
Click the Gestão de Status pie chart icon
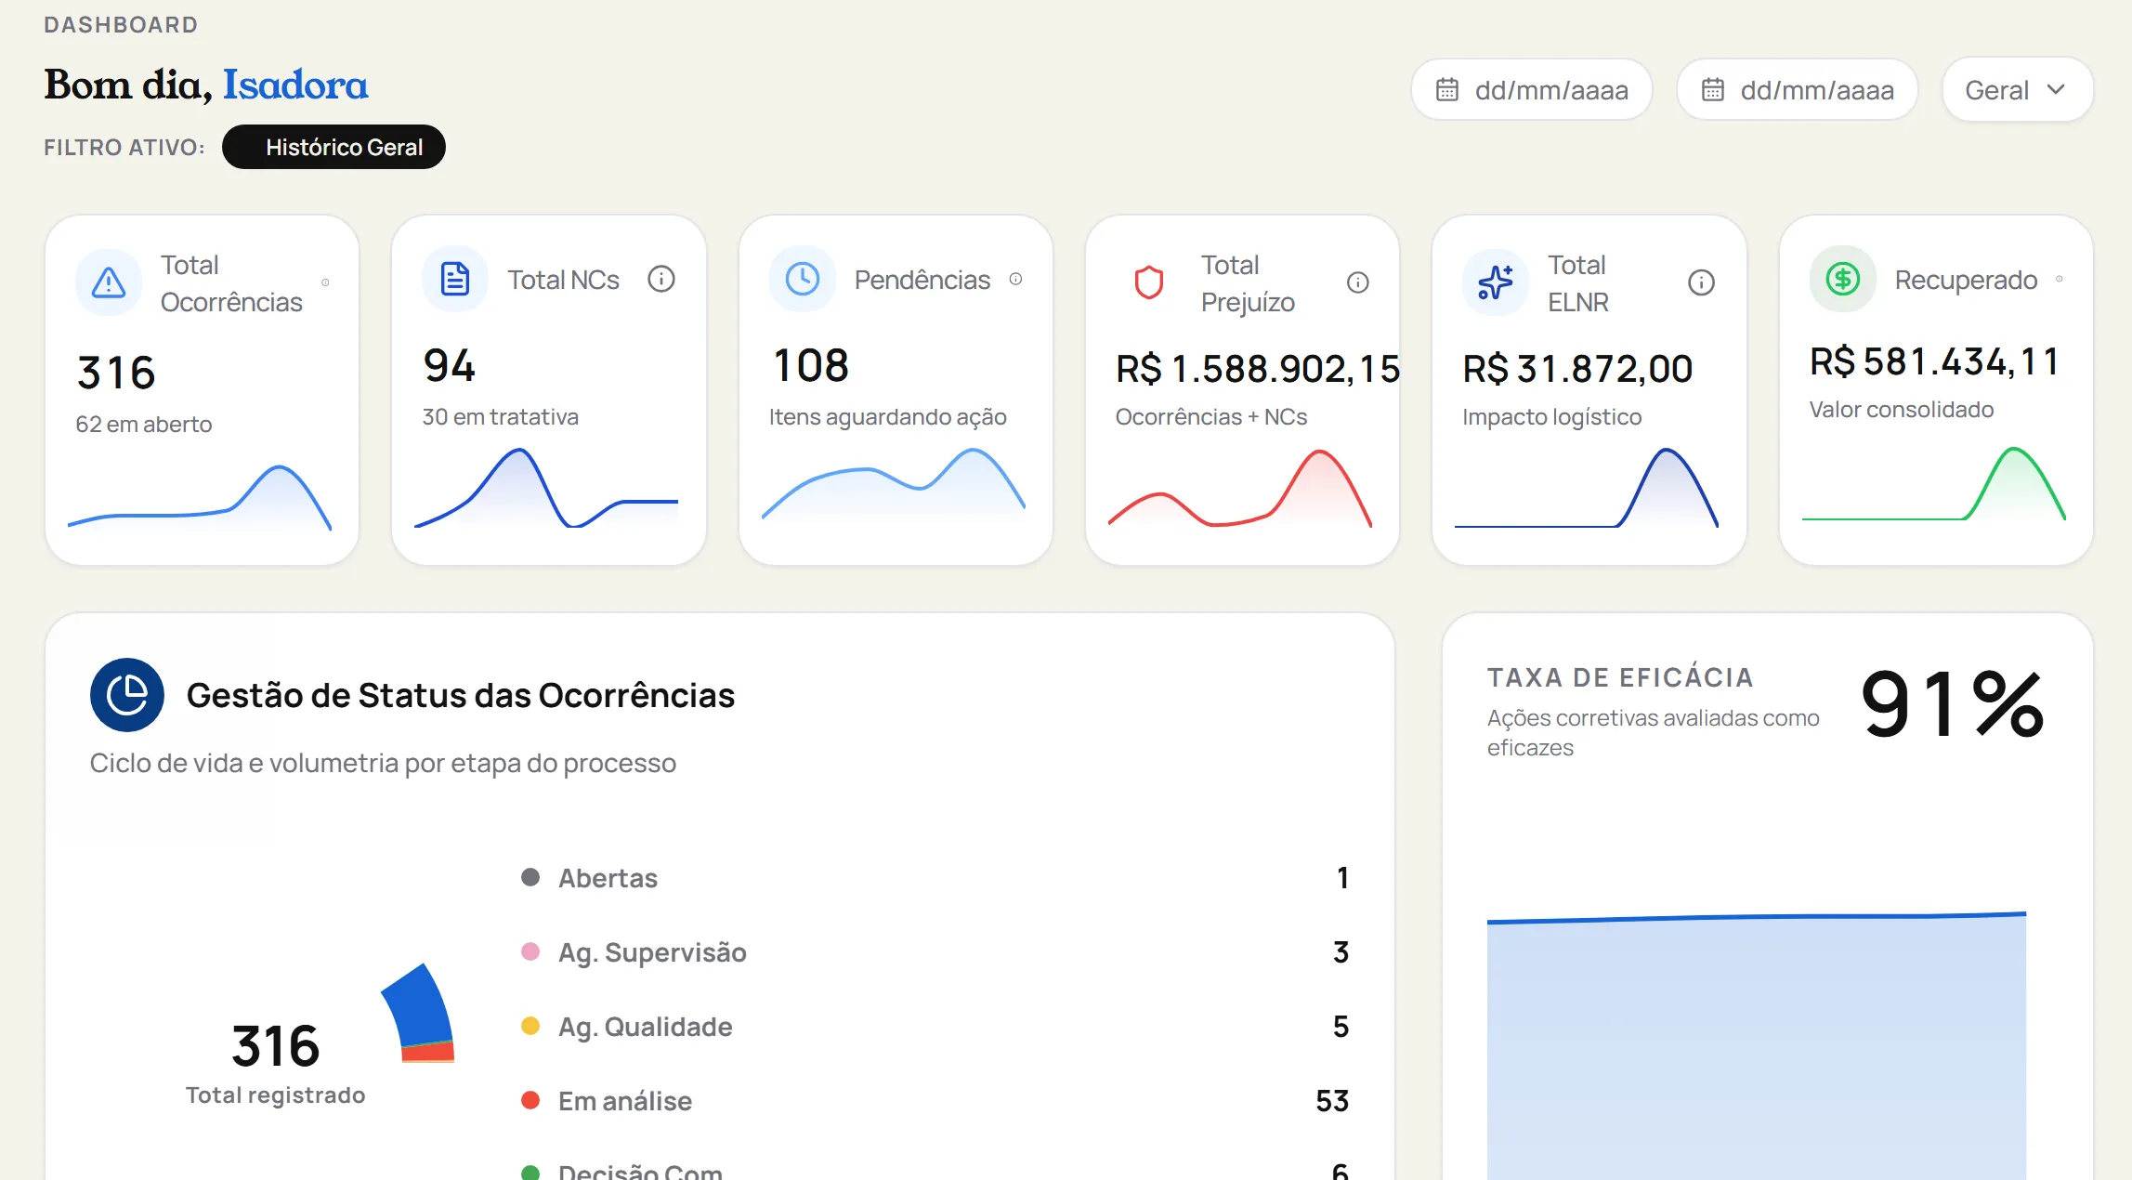[127, 695]
